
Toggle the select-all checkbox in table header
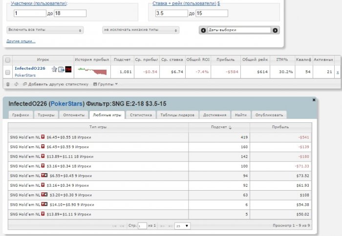[8, 60]
